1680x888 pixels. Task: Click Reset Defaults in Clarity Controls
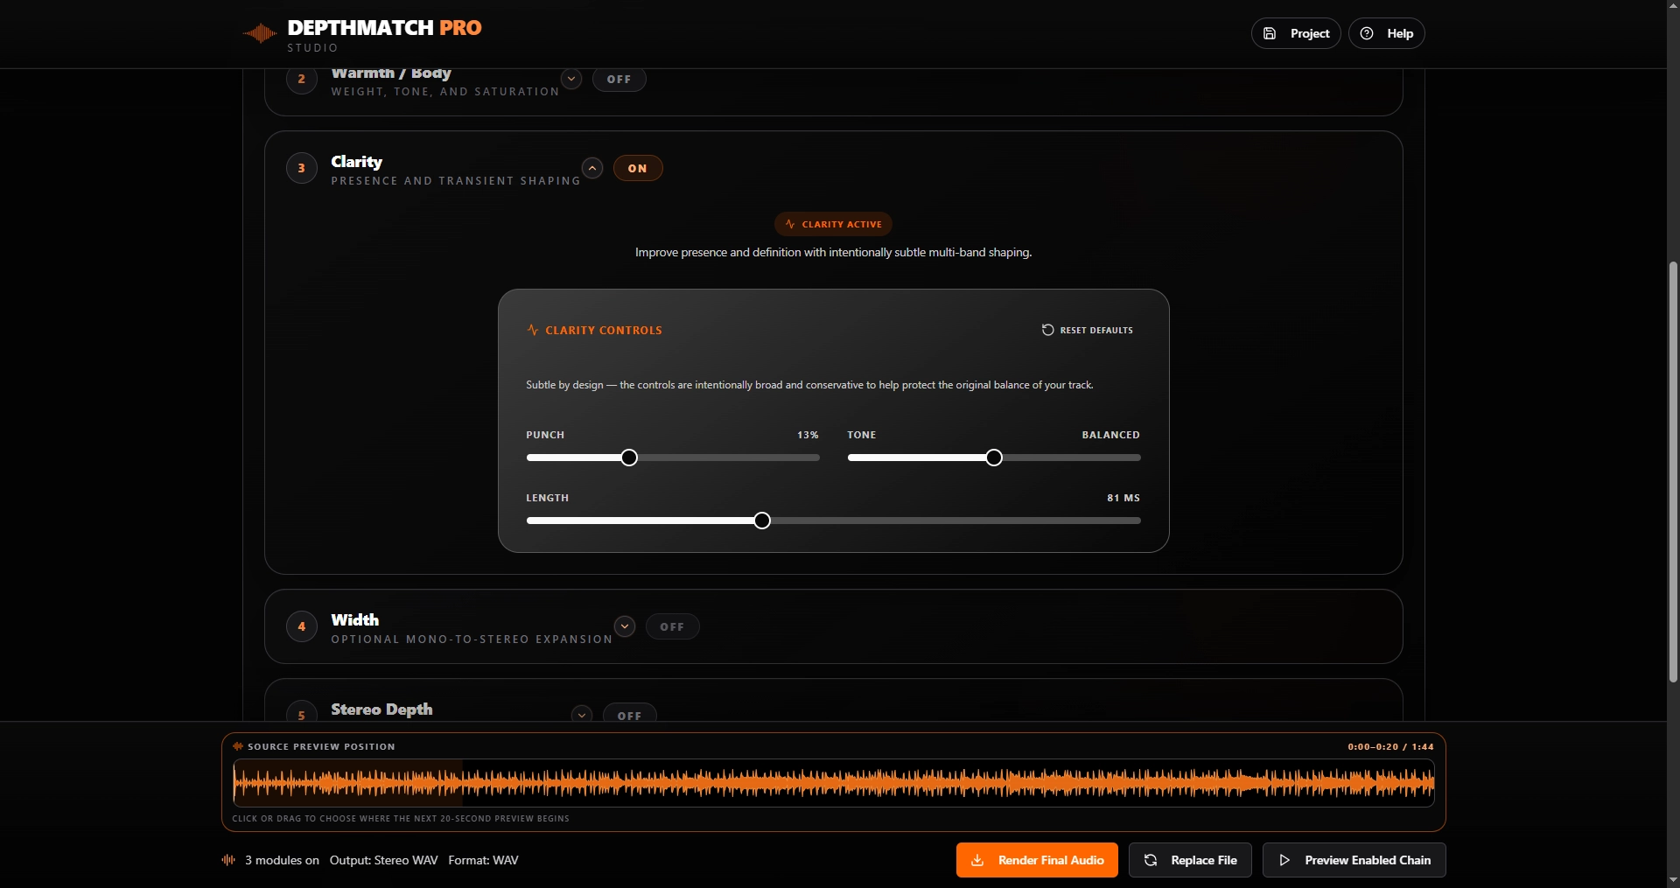1088,330
